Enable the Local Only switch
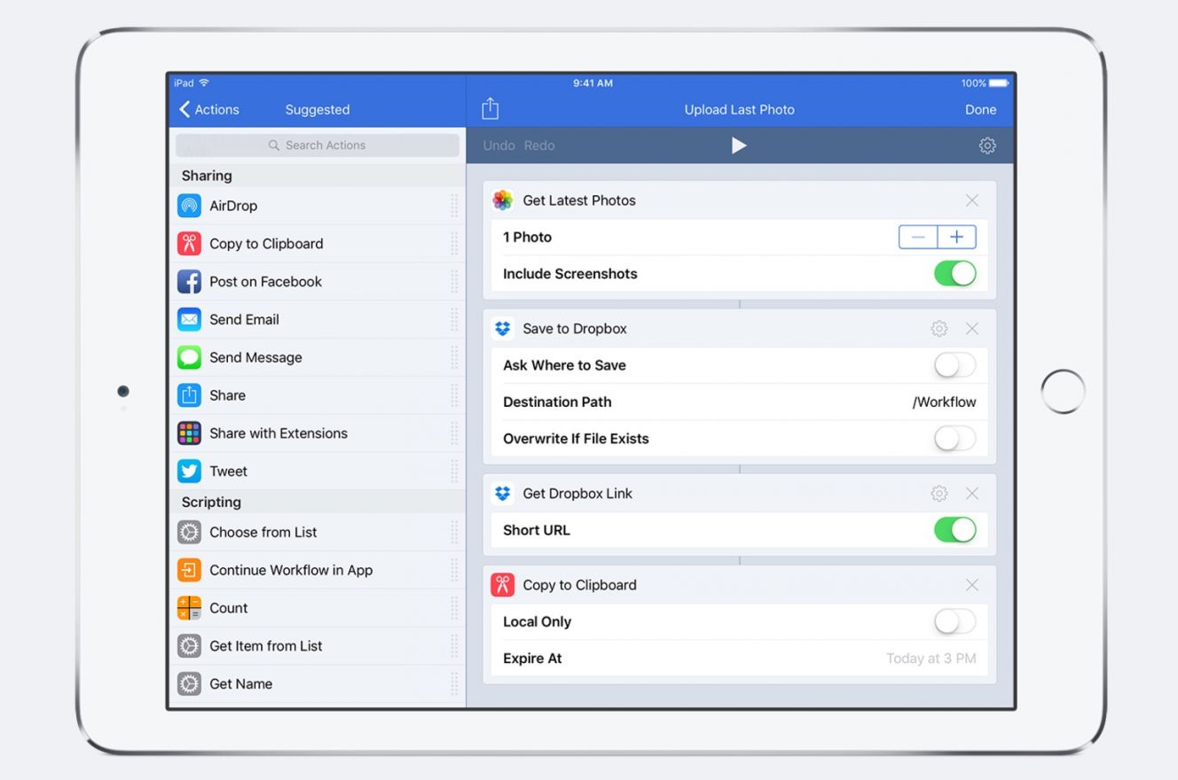1178x780 pixels. click(955, 622)
